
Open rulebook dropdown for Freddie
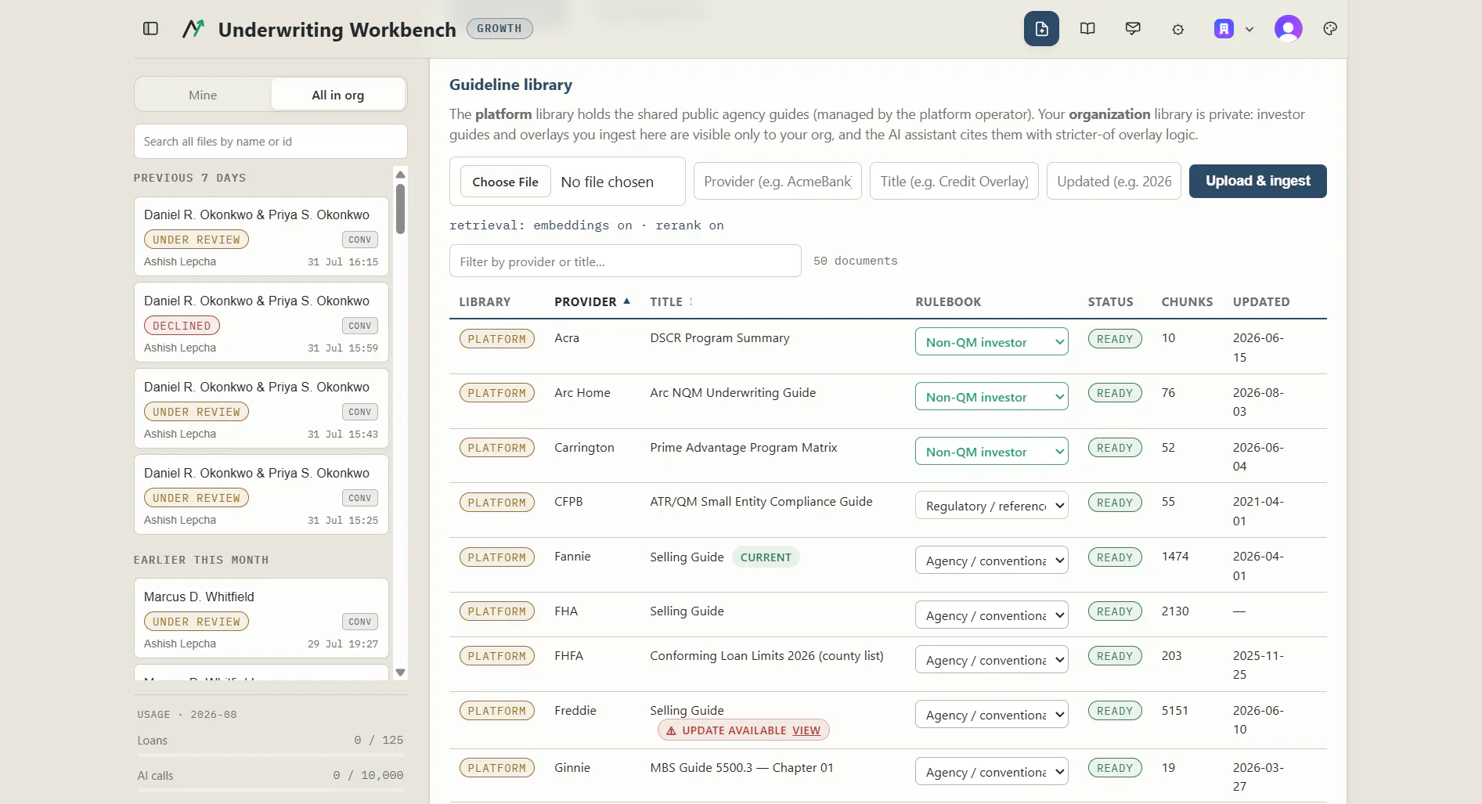[x=991, y=715]
